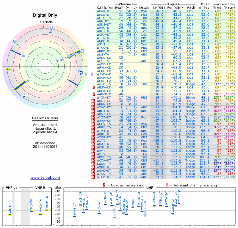Screen dimensions: 238x228
Task: Click the db datecode 201111101054 value
Action: 45,147
